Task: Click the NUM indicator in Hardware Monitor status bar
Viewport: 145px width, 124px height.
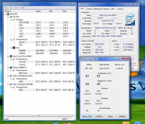Action: coord(64,119)
